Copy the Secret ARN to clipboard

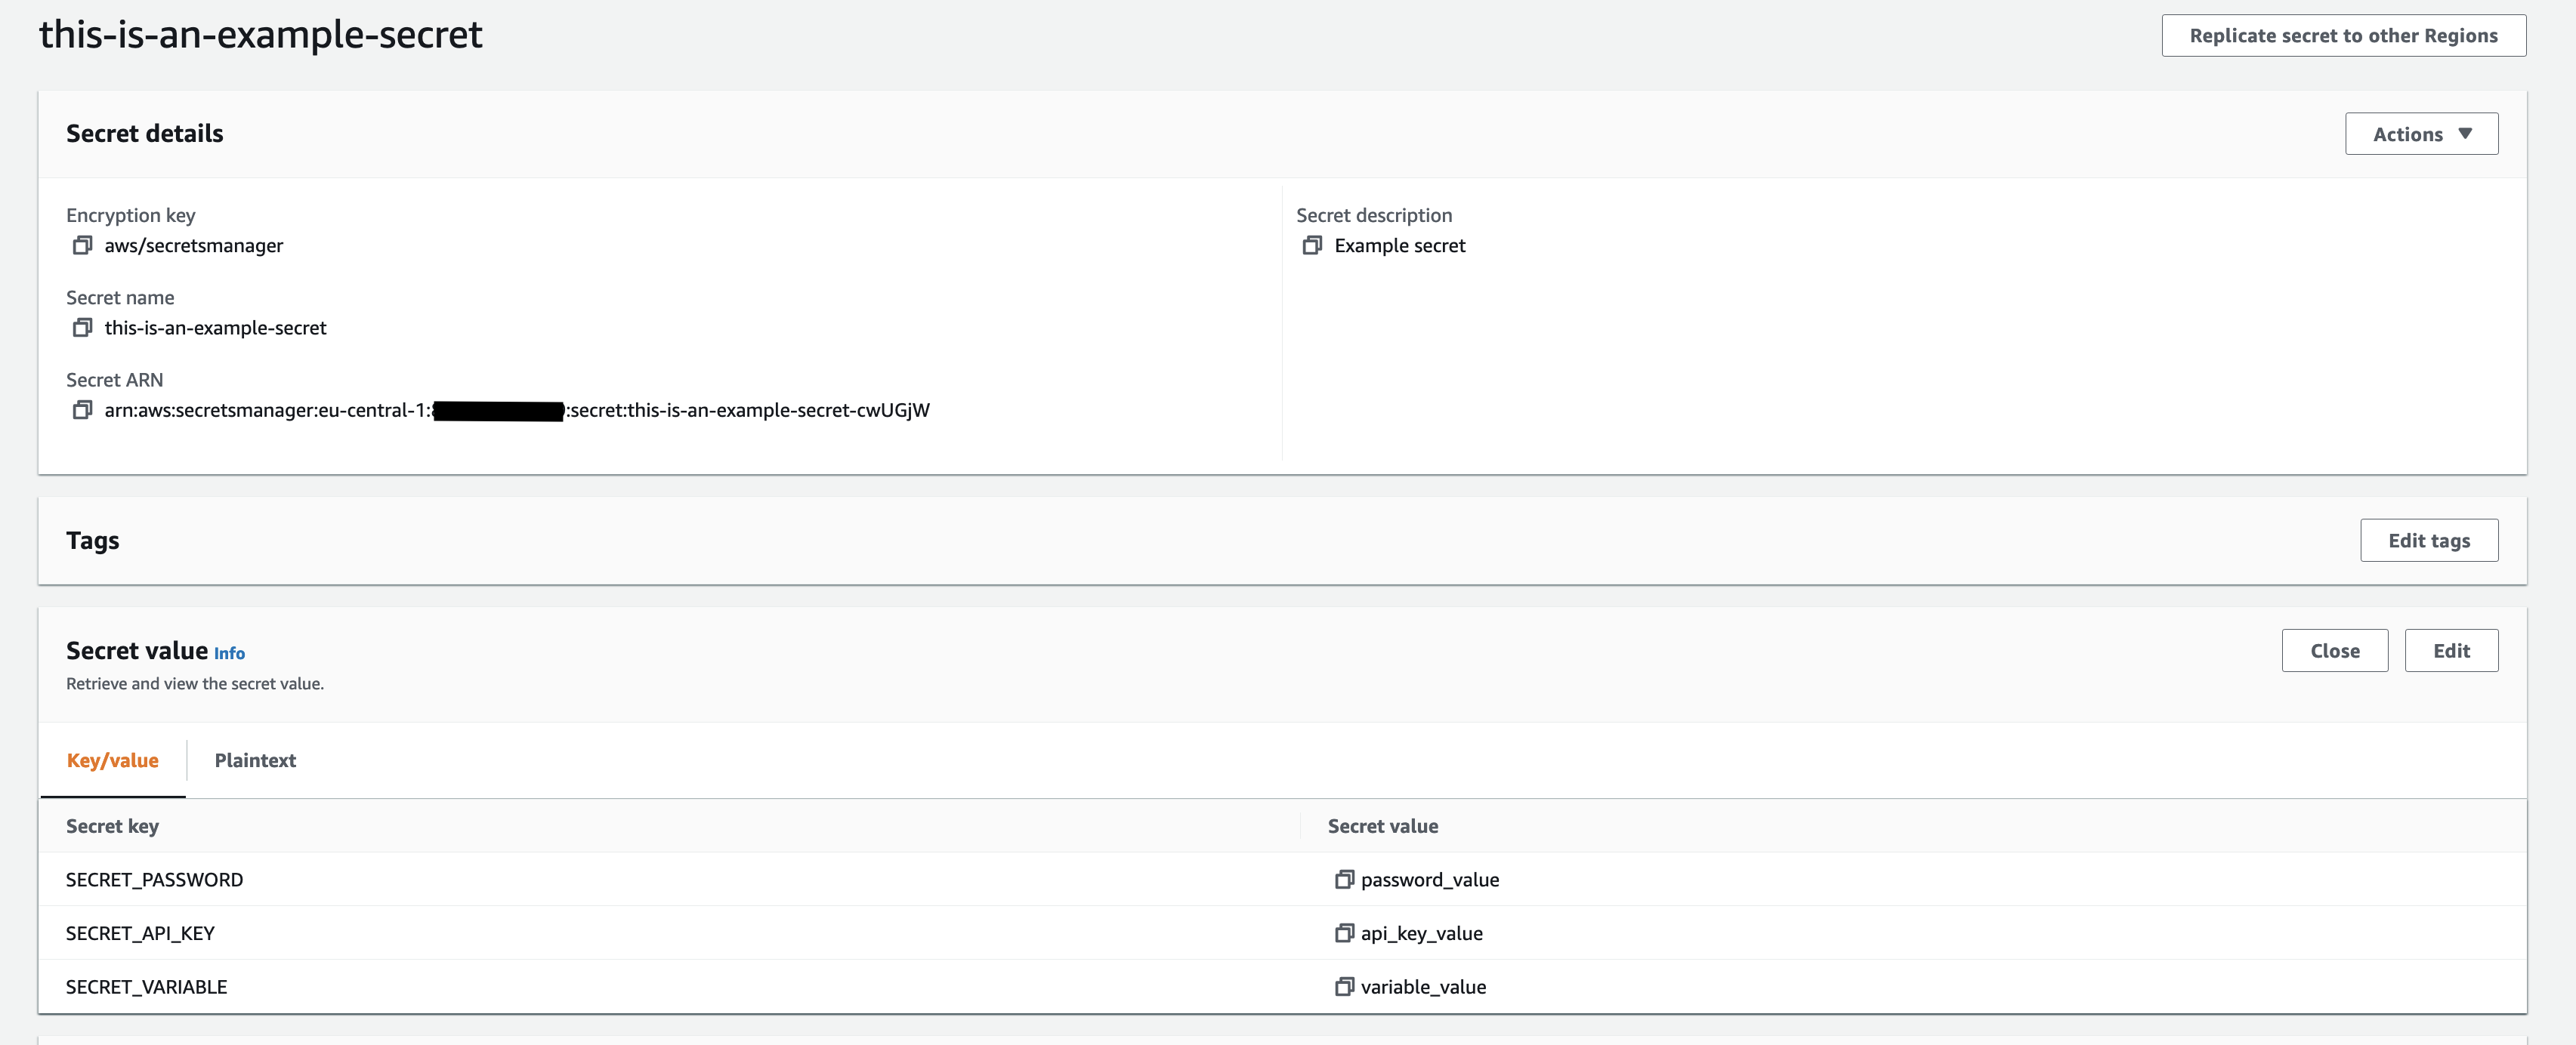click(x=82, y=409)
